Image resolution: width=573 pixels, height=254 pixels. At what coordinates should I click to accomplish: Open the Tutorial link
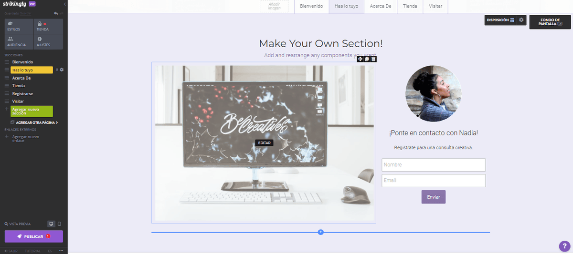32,251
